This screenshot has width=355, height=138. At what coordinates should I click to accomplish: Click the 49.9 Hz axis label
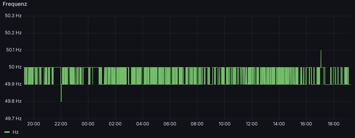tap(13, 84)
